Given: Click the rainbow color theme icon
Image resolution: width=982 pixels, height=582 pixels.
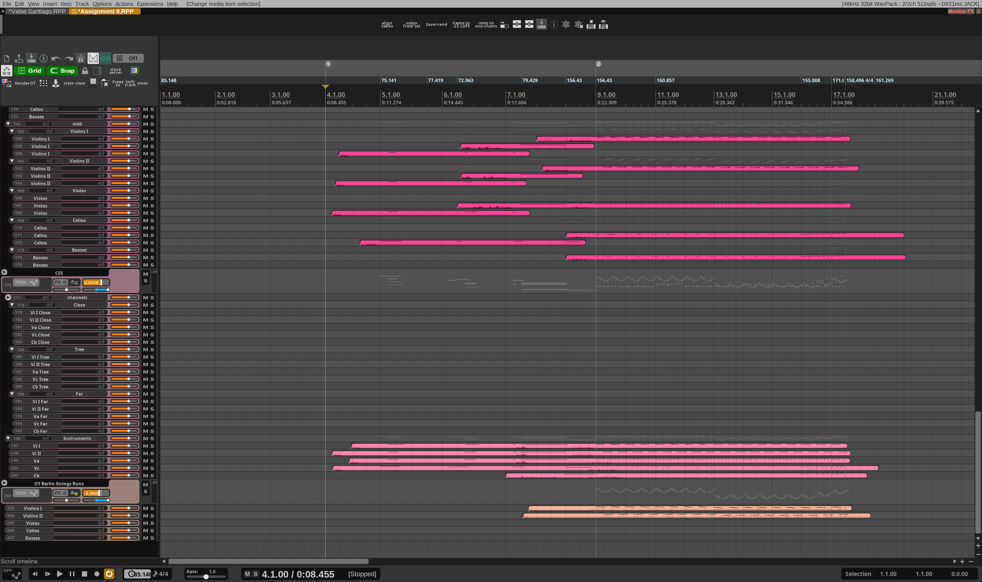Looking at the screenshot, I should [134, 71].
